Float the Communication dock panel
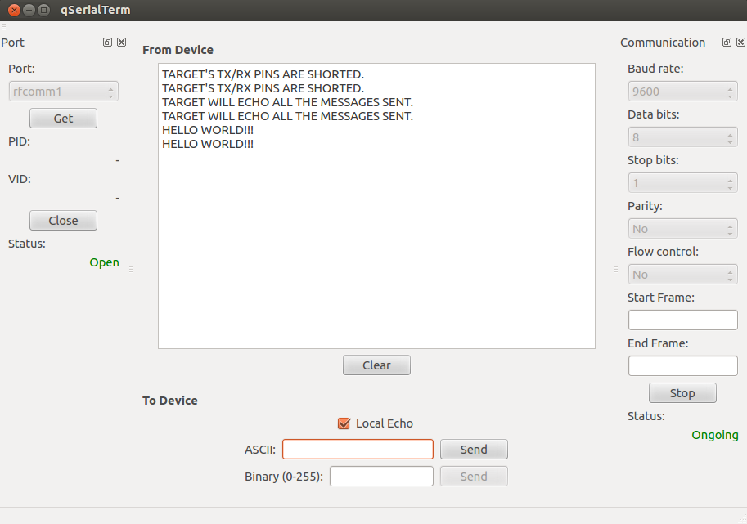 (727, 43)
